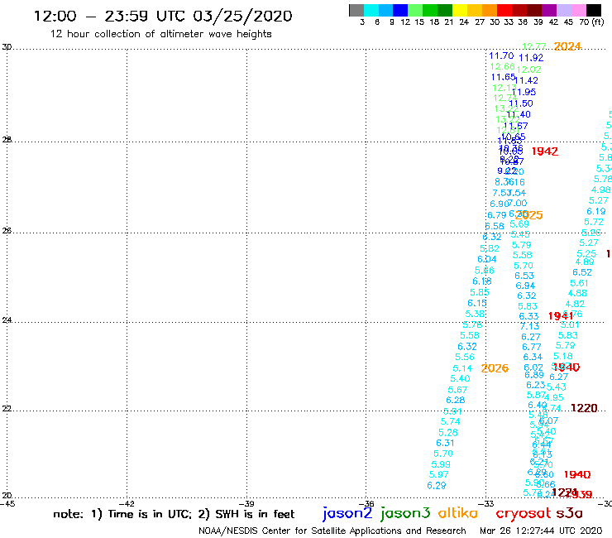Click the wave height value '12.02'

[x=528, y=70]
